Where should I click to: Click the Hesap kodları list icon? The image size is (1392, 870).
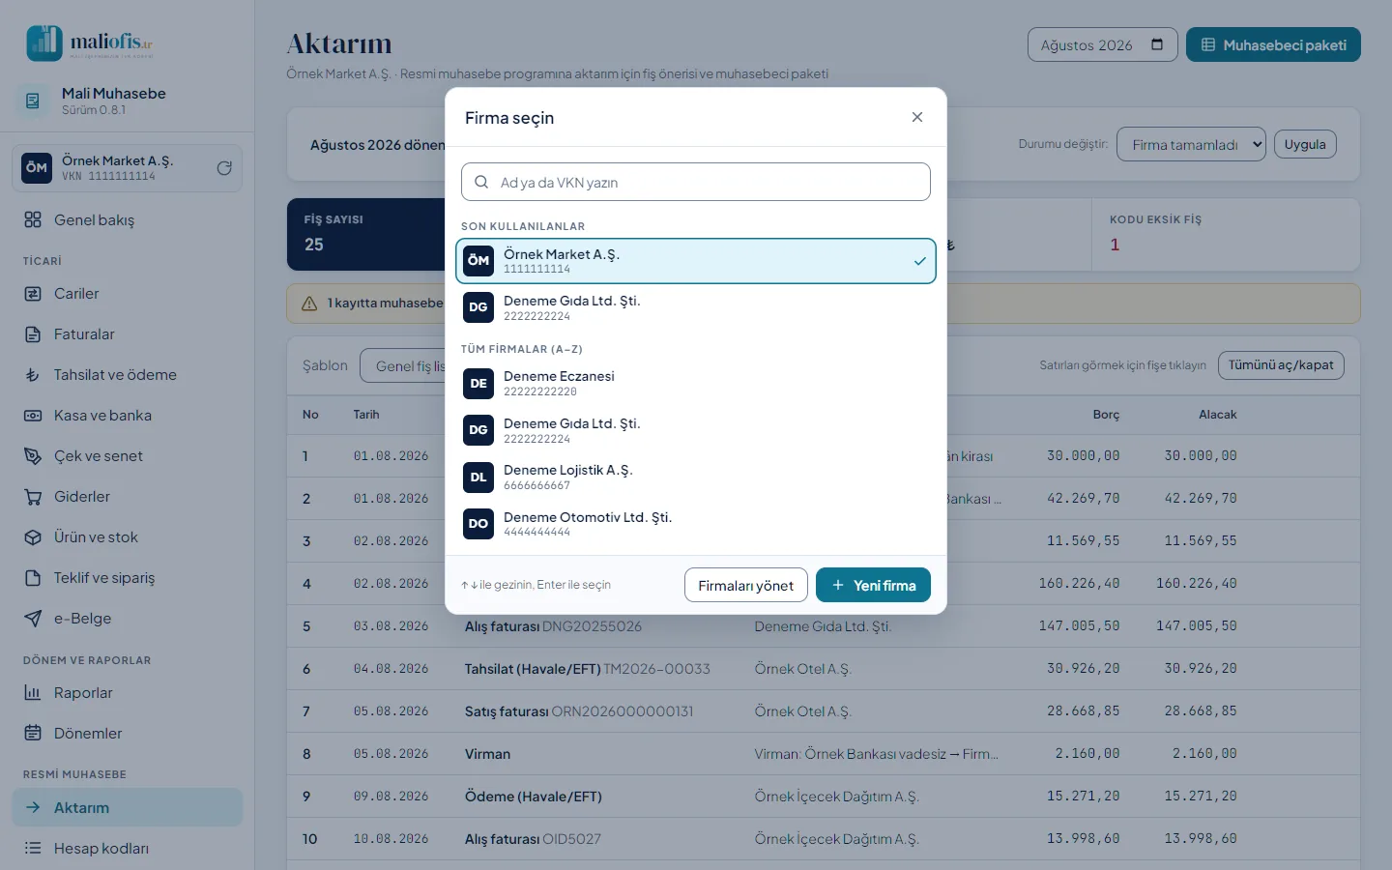tap(33, 849)
